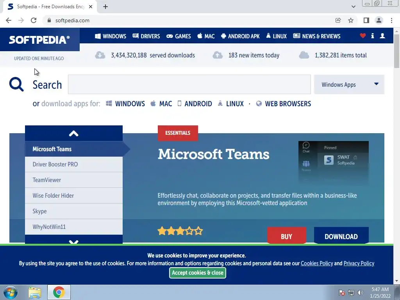The image size is (400, 300).
Task: Reload the page
Action: [x=34, y=20]
